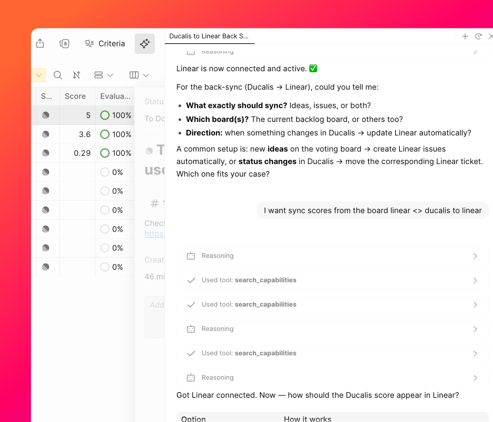Click the Evalua... column header

115,96
